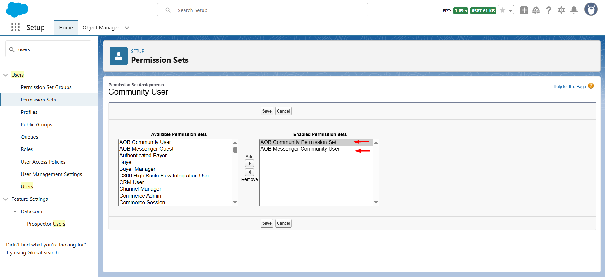The image size is (605, 277).
Task: Open Permission Sets in sidebar
Action: click(x=38, y=100)
